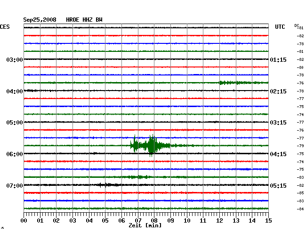Click minute tick label 03 on axis
306x233 pixels.
[x=72, y=221]
